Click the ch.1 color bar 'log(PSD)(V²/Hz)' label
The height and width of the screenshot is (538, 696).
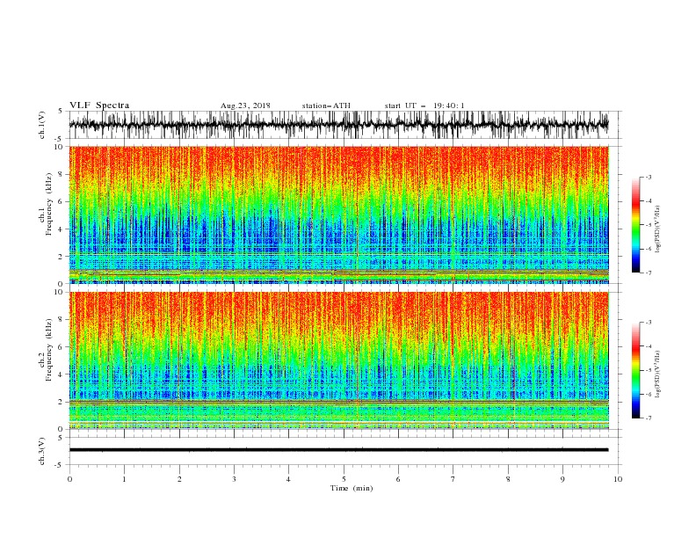coord(657,229)
